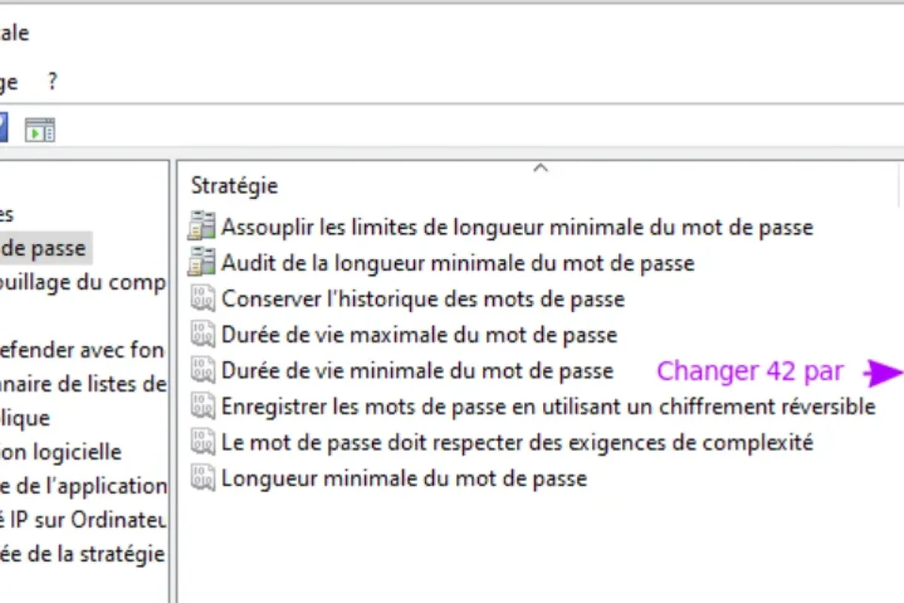904x603 pixels.
Task: Click the blue Help icon in toolbar
Action: pos(3,128)
